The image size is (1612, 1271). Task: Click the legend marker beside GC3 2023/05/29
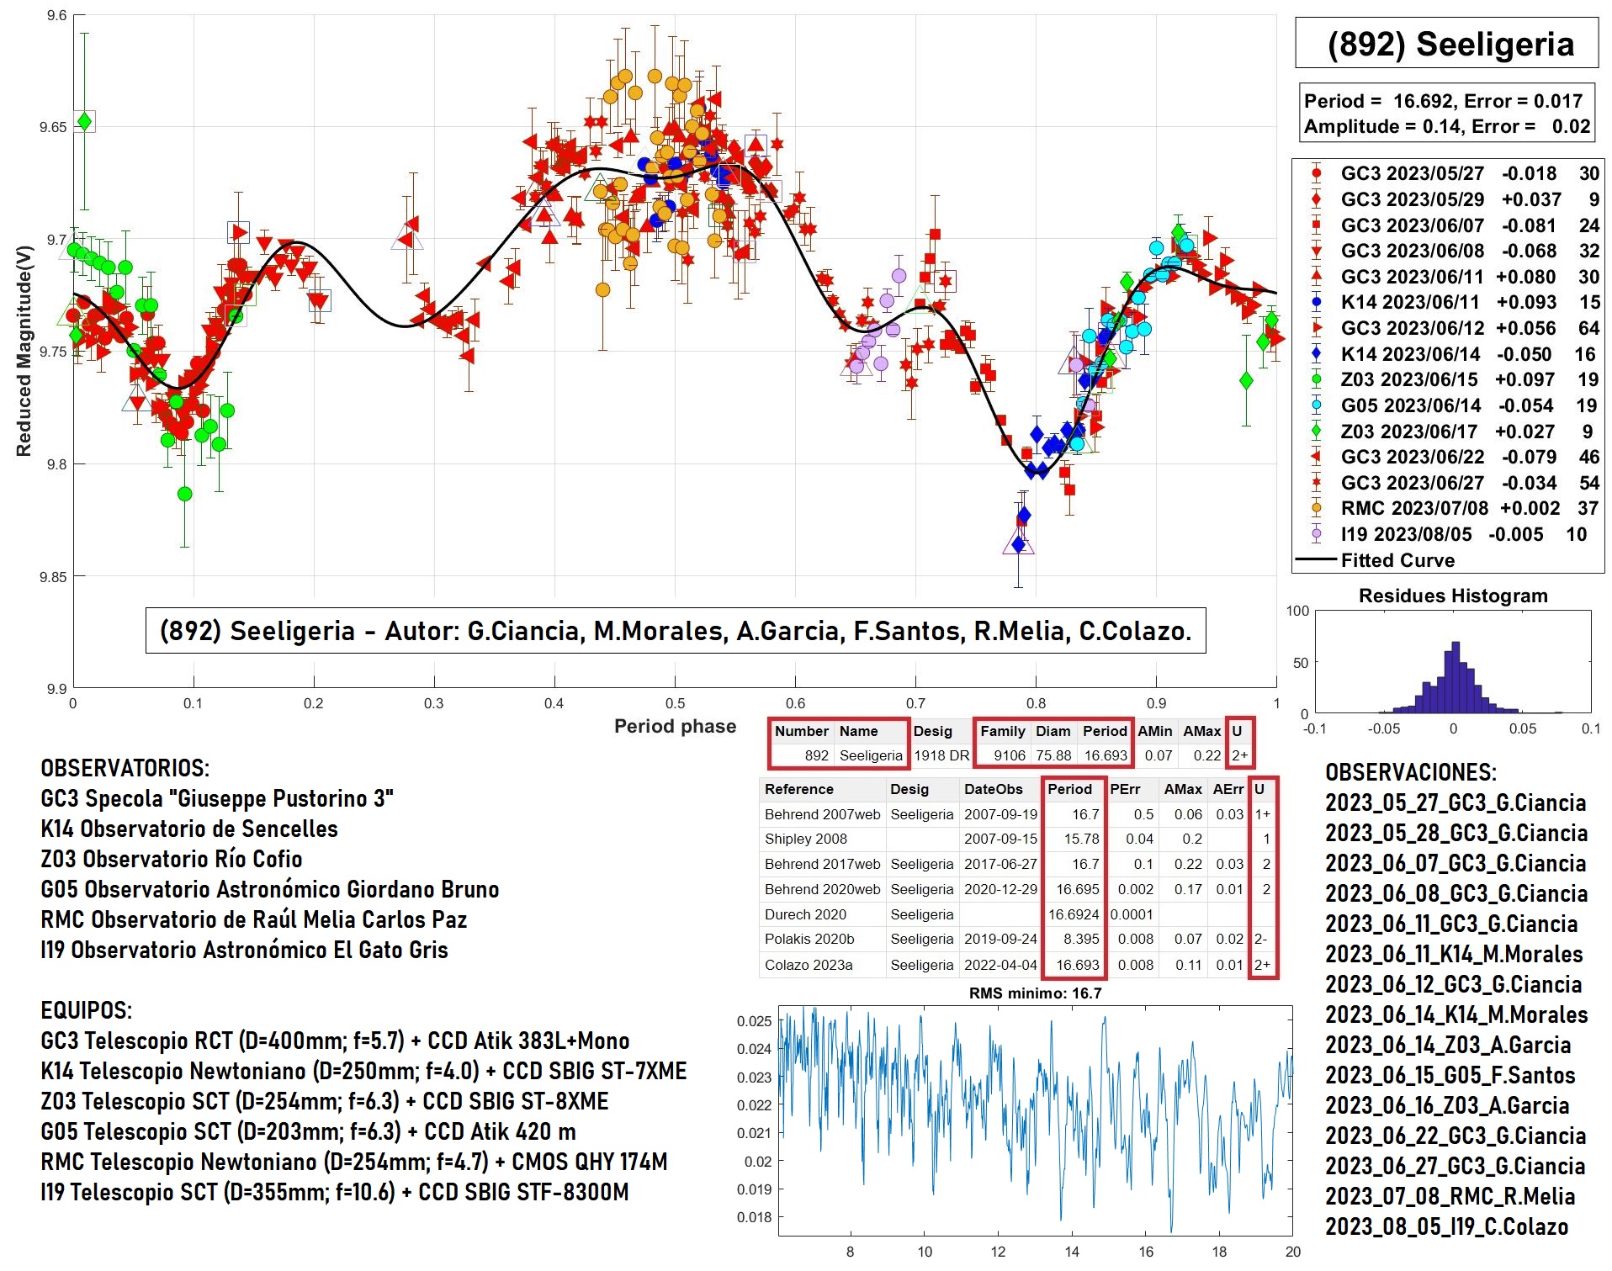[1317, 199]
